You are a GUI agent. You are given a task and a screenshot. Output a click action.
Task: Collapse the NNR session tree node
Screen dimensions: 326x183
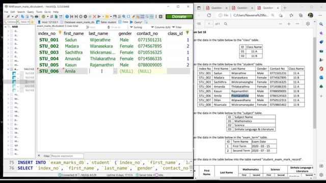(x=6, y=27)
